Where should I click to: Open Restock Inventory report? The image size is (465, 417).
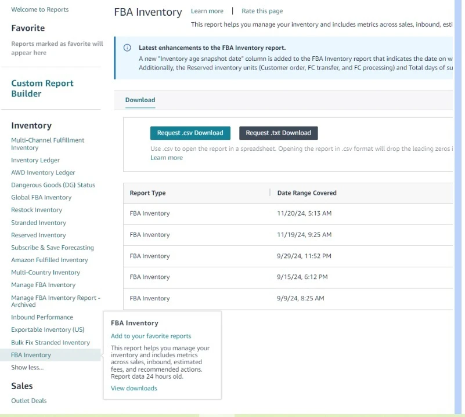(37, 210)
